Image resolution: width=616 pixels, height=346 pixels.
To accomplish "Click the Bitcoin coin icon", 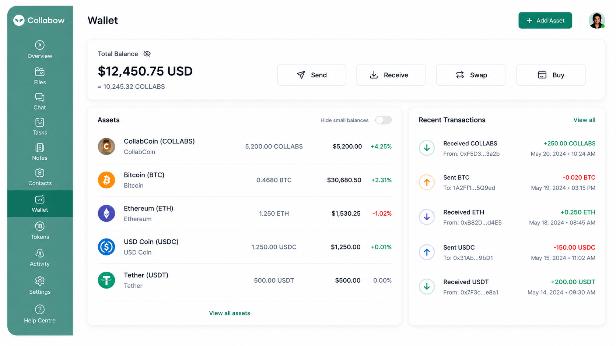I will click(106, 180).
